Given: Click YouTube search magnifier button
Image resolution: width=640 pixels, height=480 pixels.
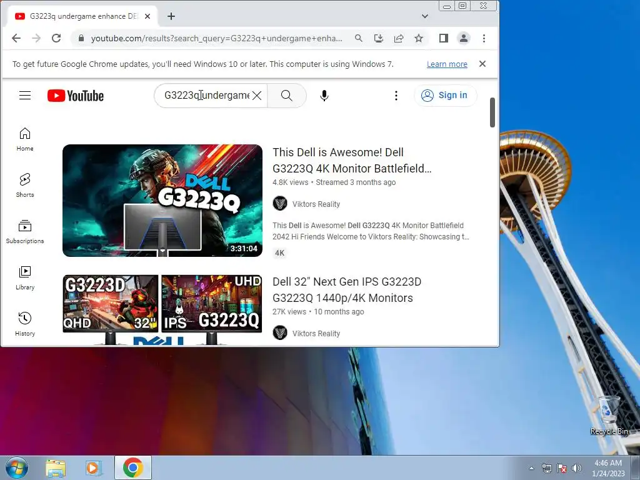Looking at the screenshot, I should coord(286,96).
